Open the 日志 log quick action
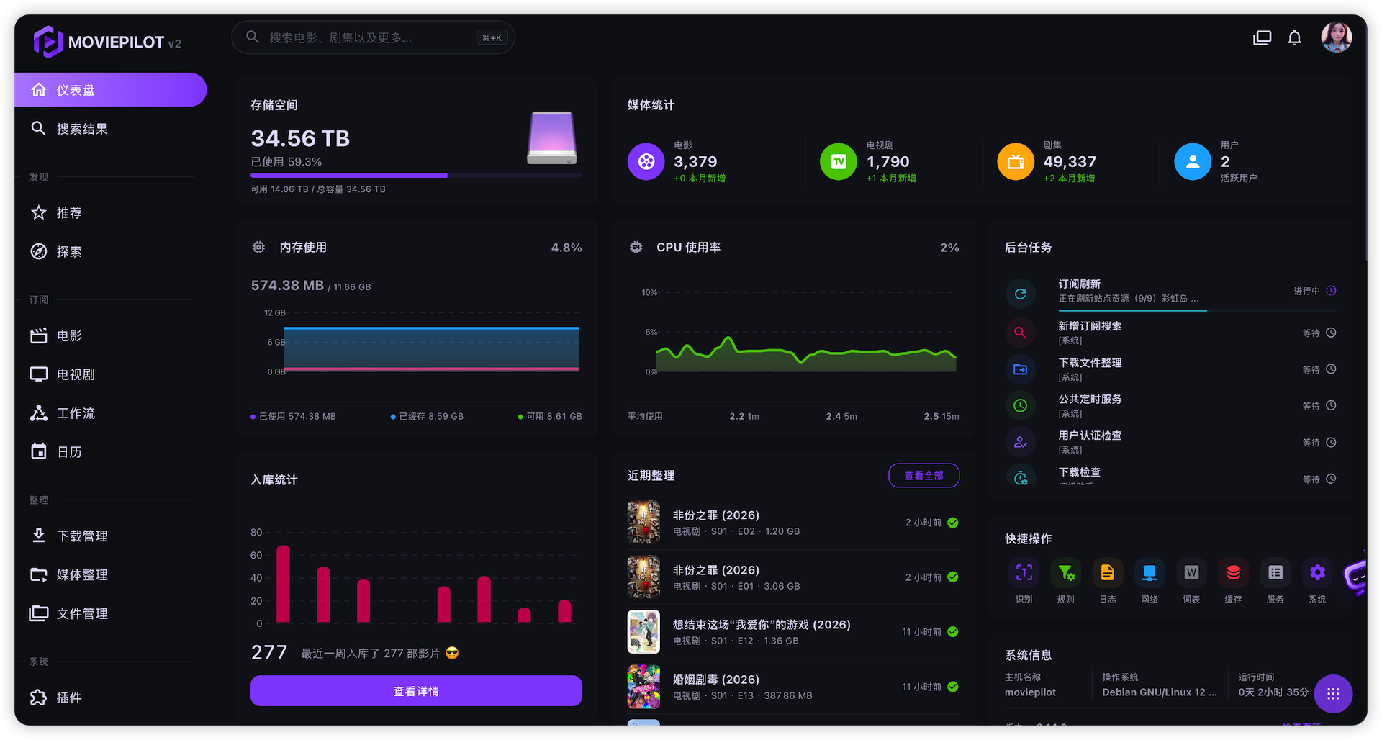The width and height of the screenshot is (1382, 740). [x=1108, y=573]
